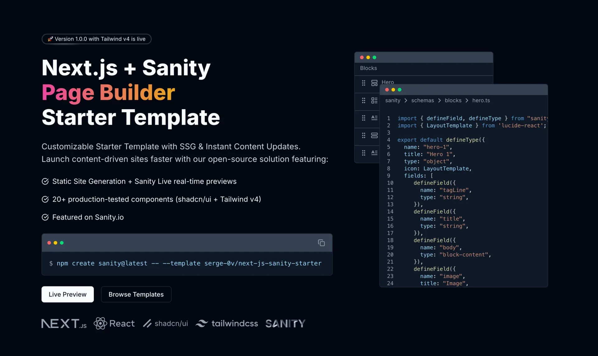The image size is (598, 356).
Task: Grab the drag handle of the Hero block
Action: tap(363, 83)
